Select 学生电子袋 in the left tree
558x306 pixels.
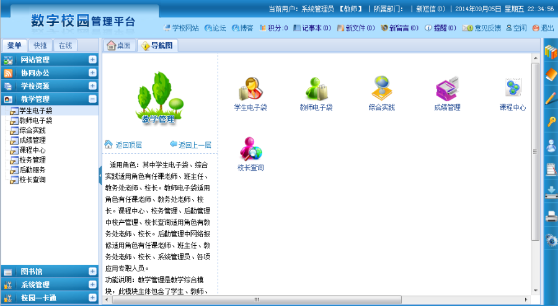tap(35, 110)
